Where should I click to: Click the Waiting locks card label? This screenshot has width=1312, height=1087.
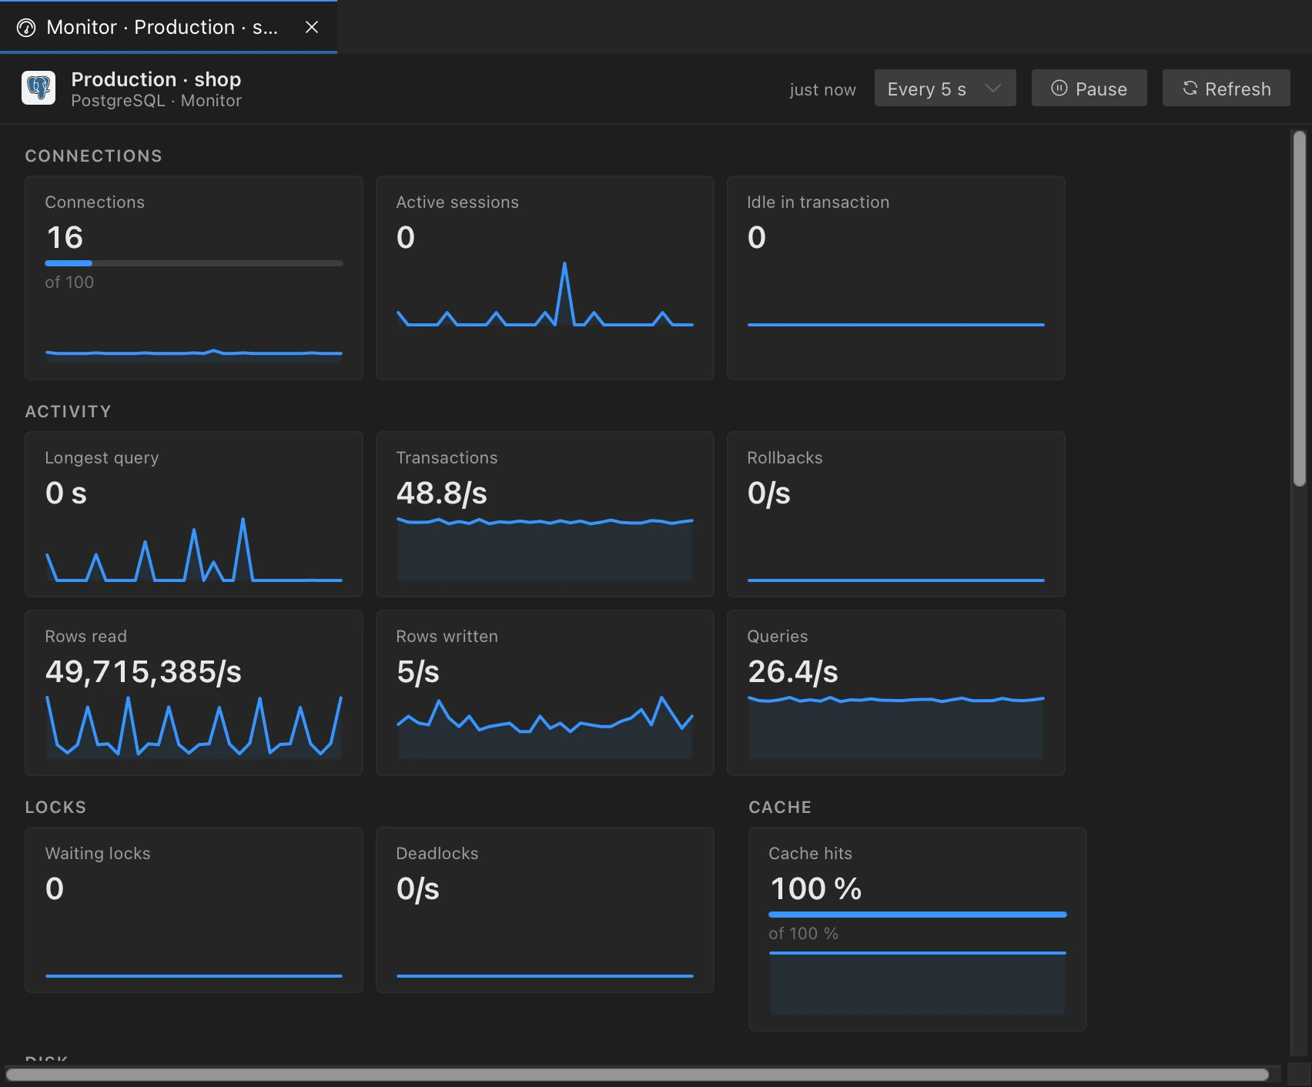[x=98, y=854]
